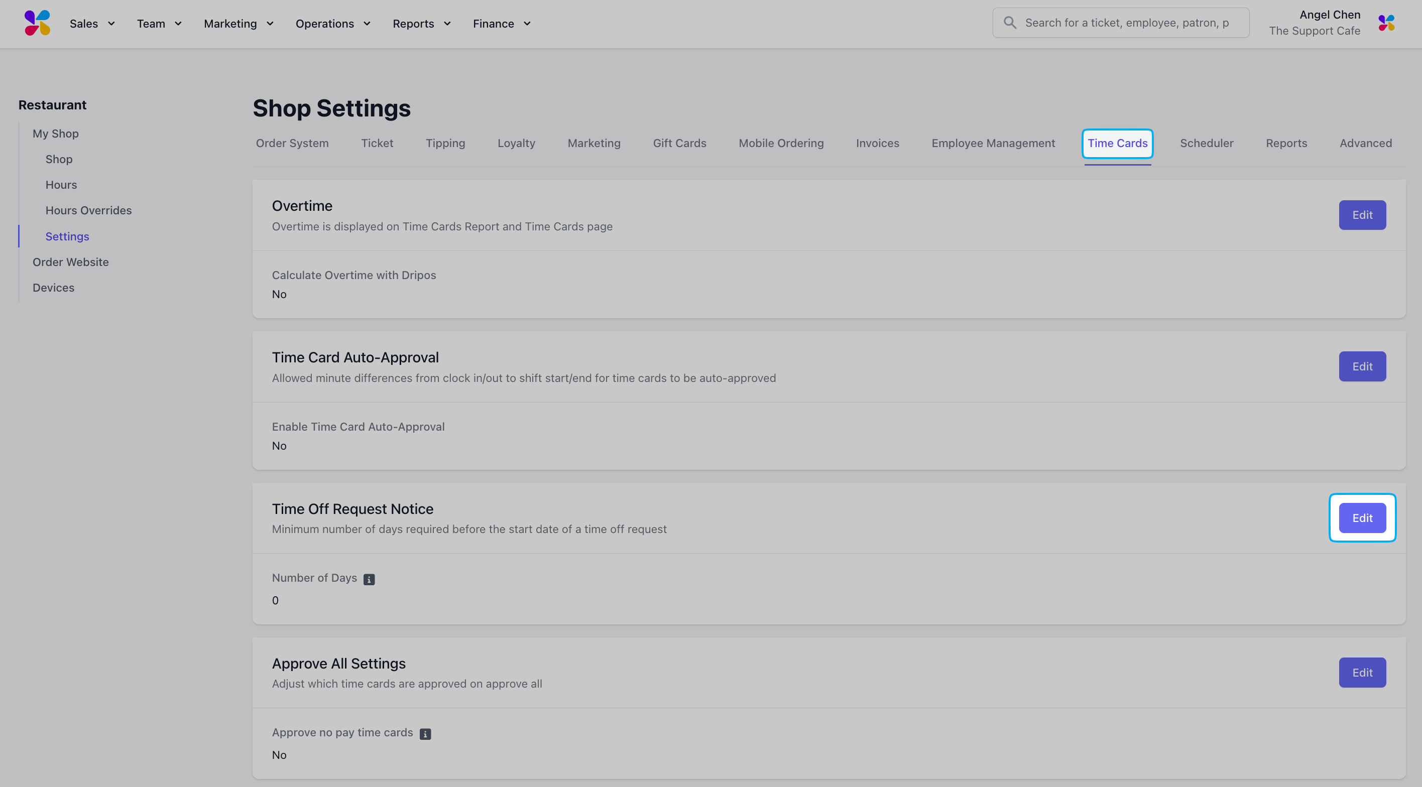Image resolution: width=1422 pixels, height=787 pixels.
Task: Expand the Finance menu chevron
Action: [x=527, y=24]
